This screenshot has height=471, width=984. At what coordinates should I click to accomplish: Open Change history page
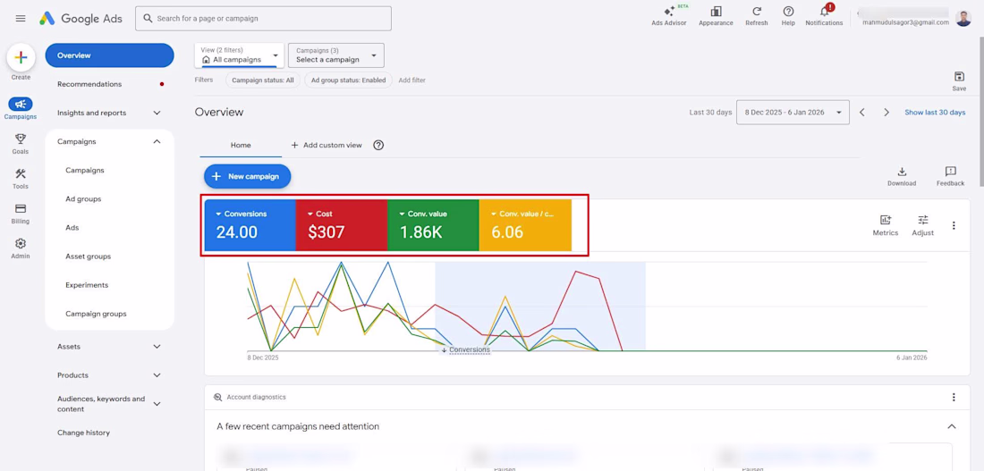(x=83, y=433)
